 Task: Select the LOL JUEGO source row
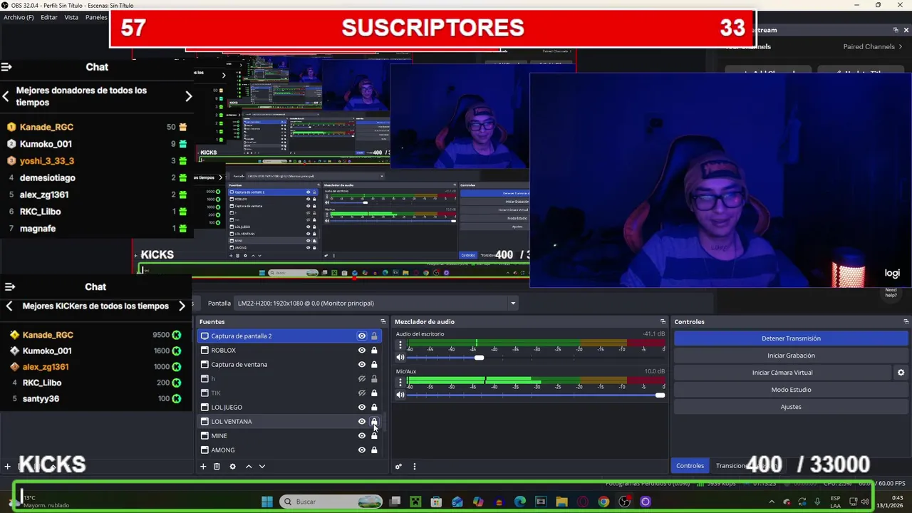(289, 408)
